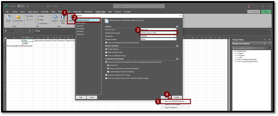Click the General section info icon
The image size is (278, 116).
pos(177,26)
